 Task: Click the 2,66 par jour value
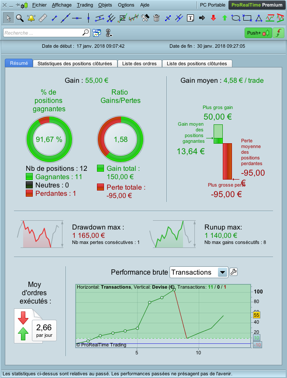click(x=44, y=330)
